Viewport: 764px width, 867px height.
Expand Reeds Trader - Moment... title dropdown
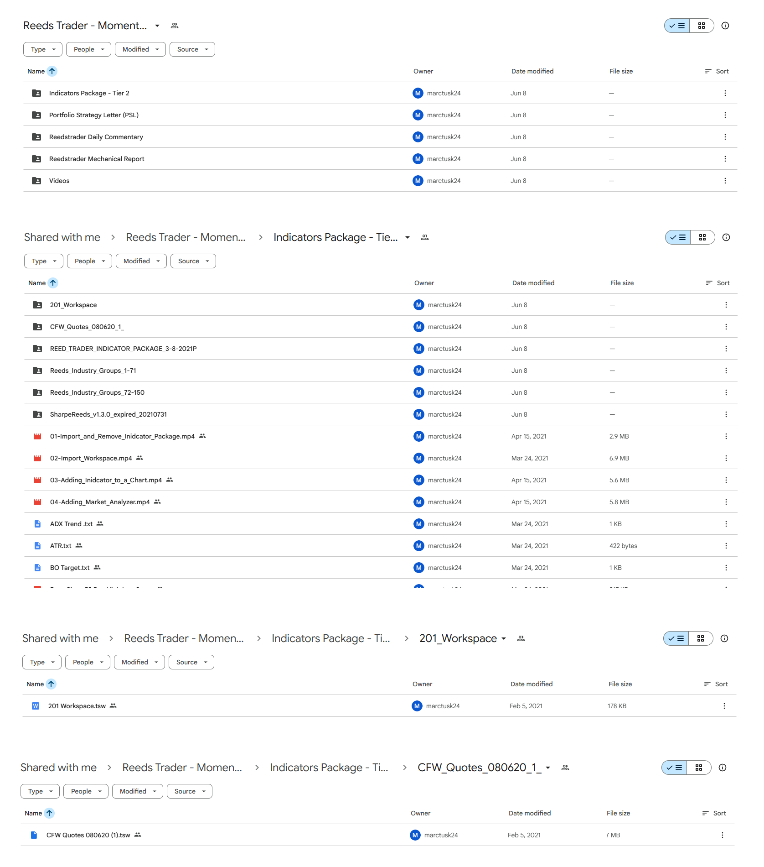click(x=157, y=26)
